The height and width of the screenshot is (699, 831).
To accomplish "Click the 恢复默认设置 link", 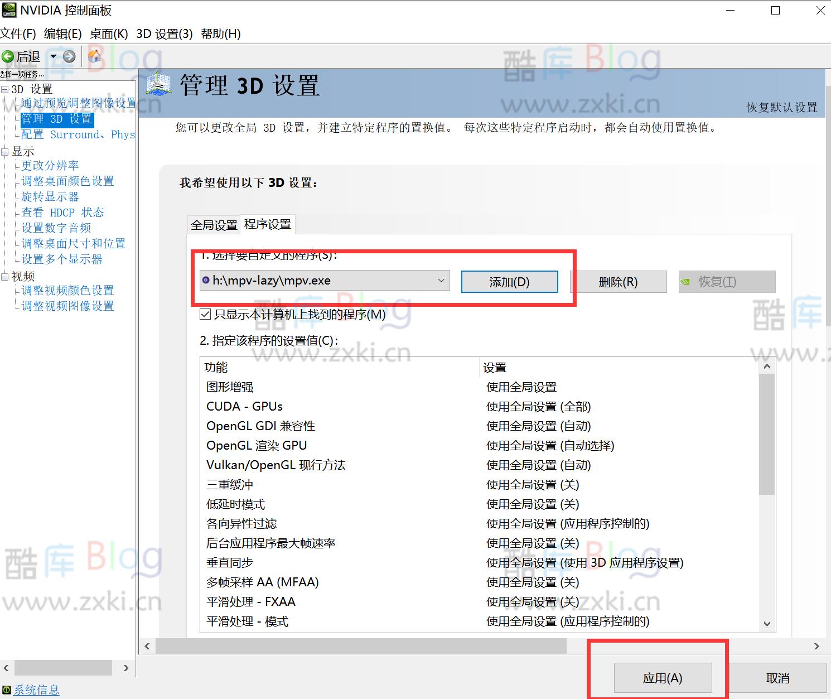I will (781, 108).
